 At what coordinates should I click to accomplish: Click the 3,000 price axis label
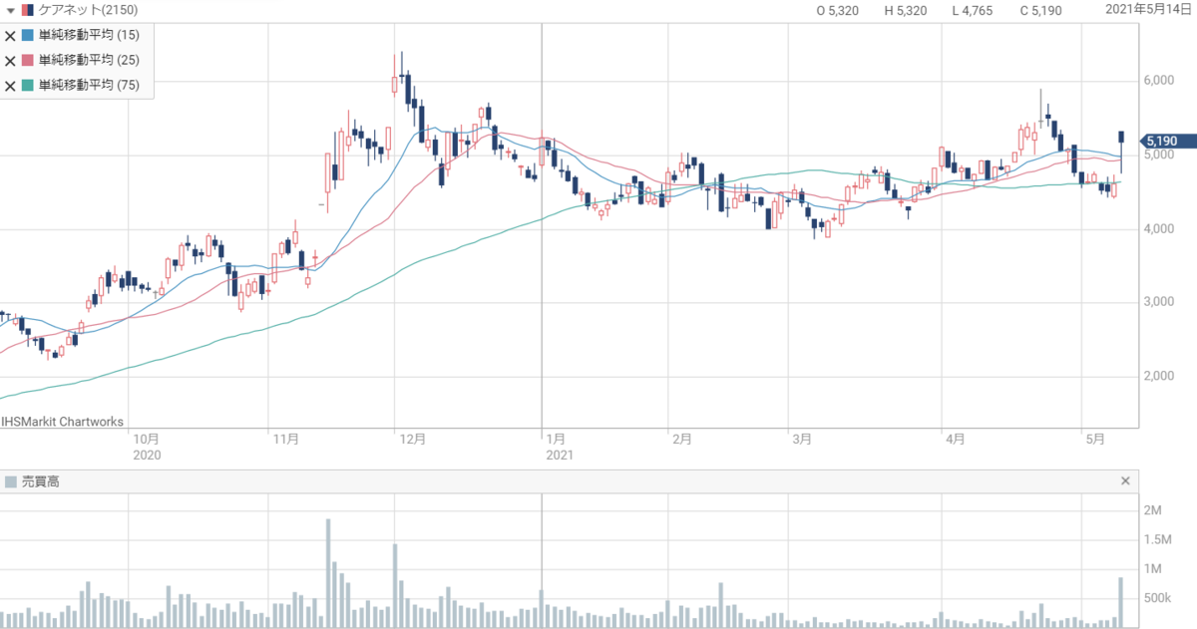(1158, 303)
